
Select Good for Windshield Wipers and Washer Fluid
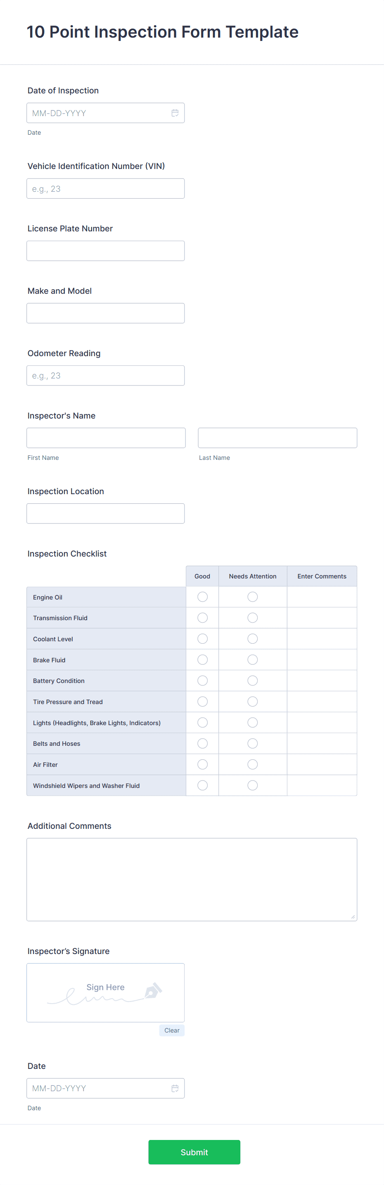(x=202, y=785)
